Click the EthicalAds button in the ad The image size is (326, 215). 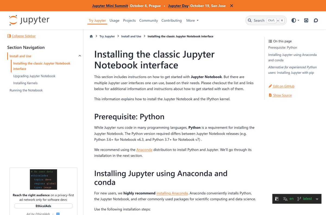[43, 206]
